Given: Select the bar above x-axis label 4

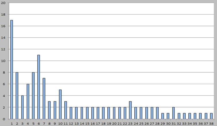Looking at the screenshot, I should coord(28,101).
